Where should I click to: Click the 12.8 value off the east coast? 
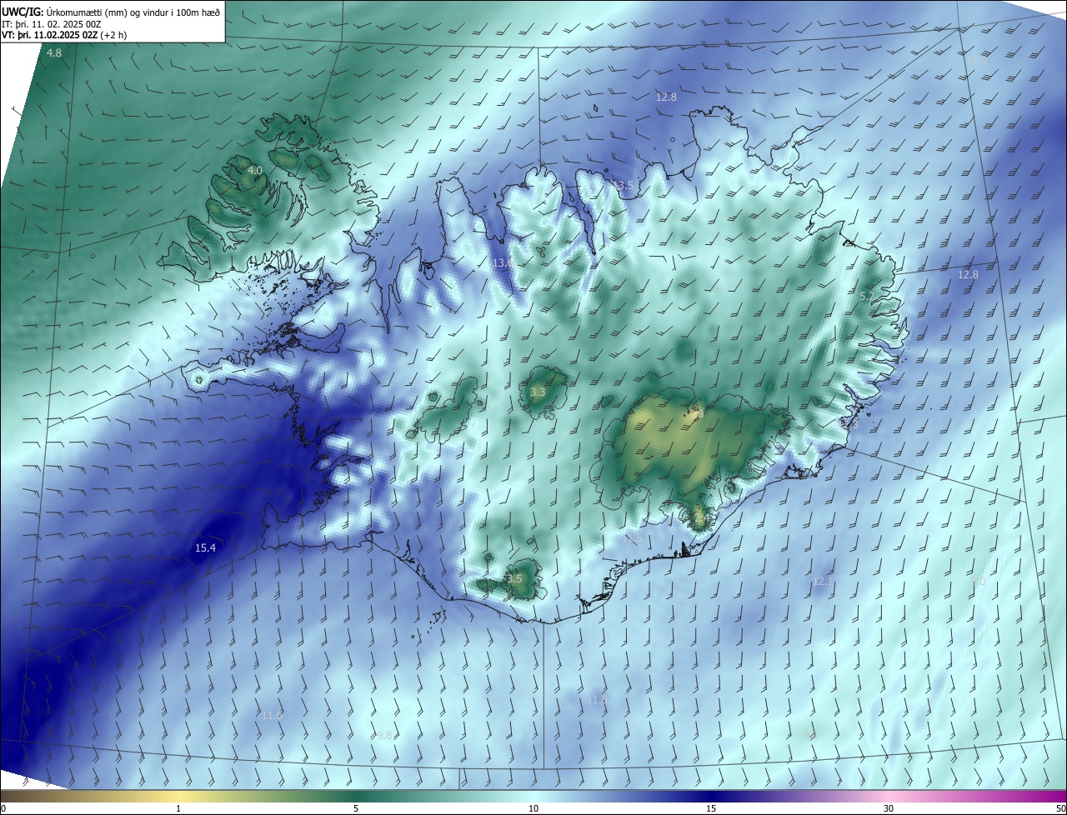[968, 275]
